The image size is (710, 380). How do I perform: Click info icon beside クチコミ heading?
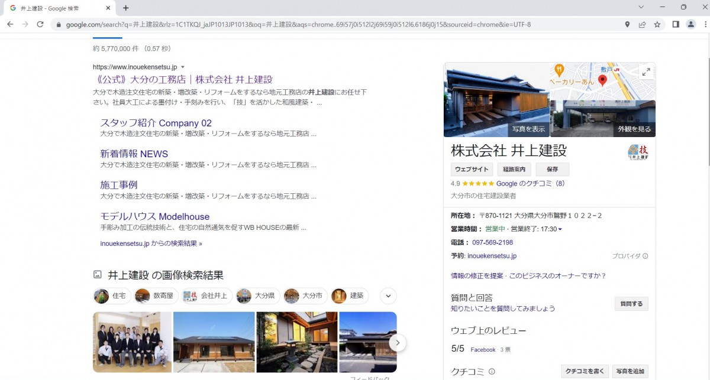tap(492, 372)
